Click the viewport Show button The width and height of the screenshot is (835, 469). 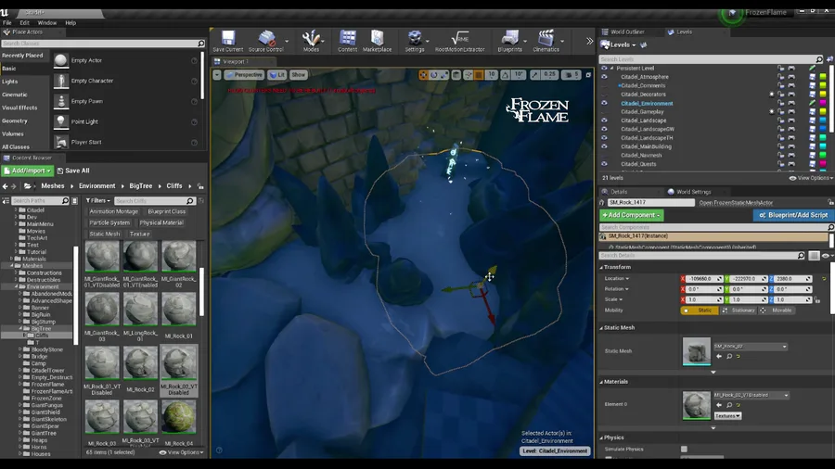coord(298,75)
